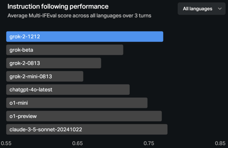Click the 0.55 axis label
This screenshot has width=228, height=148.
(6, 143)
